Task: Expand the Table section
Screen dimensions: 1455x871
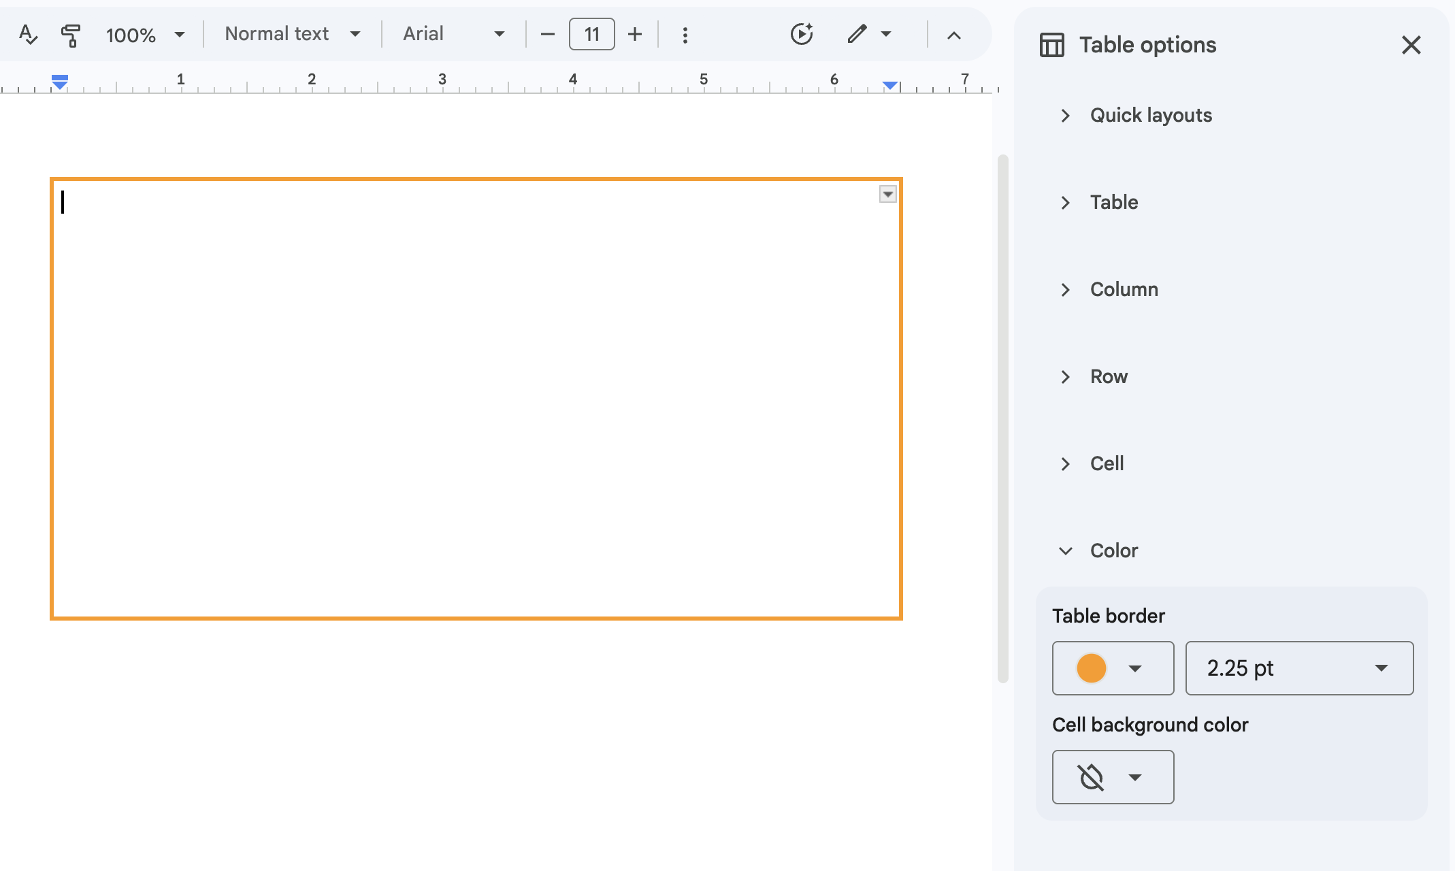Action: click(1098, 203)
